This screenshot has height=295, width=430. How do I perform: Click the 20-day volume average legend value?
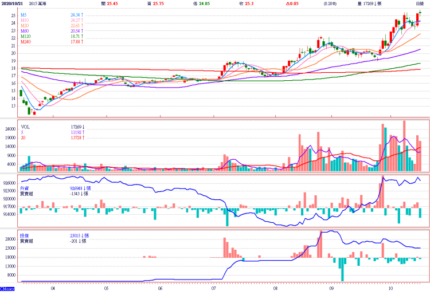pyautogui.click(x=77, y=138)
